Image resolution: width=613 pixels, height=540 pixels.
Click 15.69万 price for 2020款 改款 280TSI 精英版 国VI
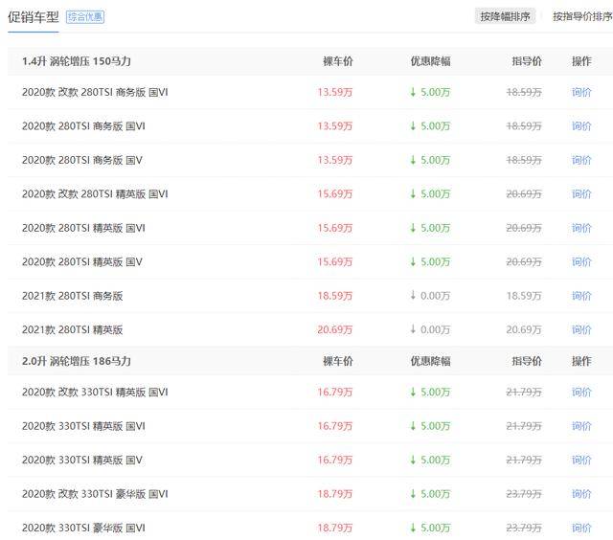coord(335,193)
